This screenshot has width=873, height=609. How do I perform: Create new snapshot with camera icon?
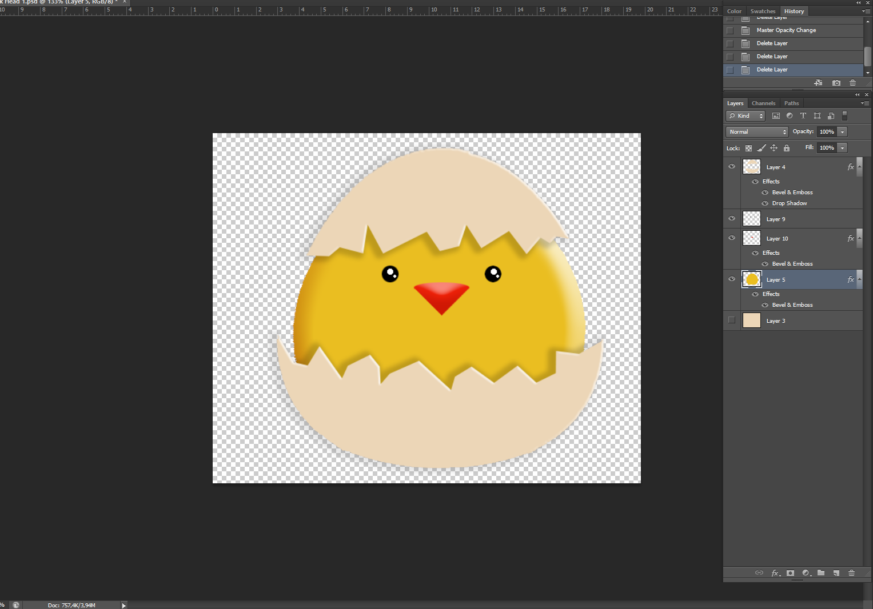[836, 83]
